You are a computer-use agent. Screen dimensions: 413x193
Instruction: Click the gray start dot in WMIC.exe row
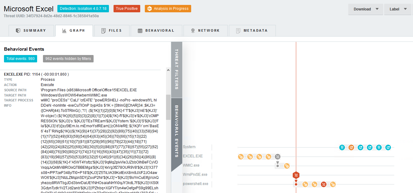click(x=278, y=166)
